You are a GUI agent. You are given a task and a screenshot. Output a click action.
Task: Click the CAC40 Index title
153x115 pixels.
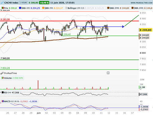(11, 3)
